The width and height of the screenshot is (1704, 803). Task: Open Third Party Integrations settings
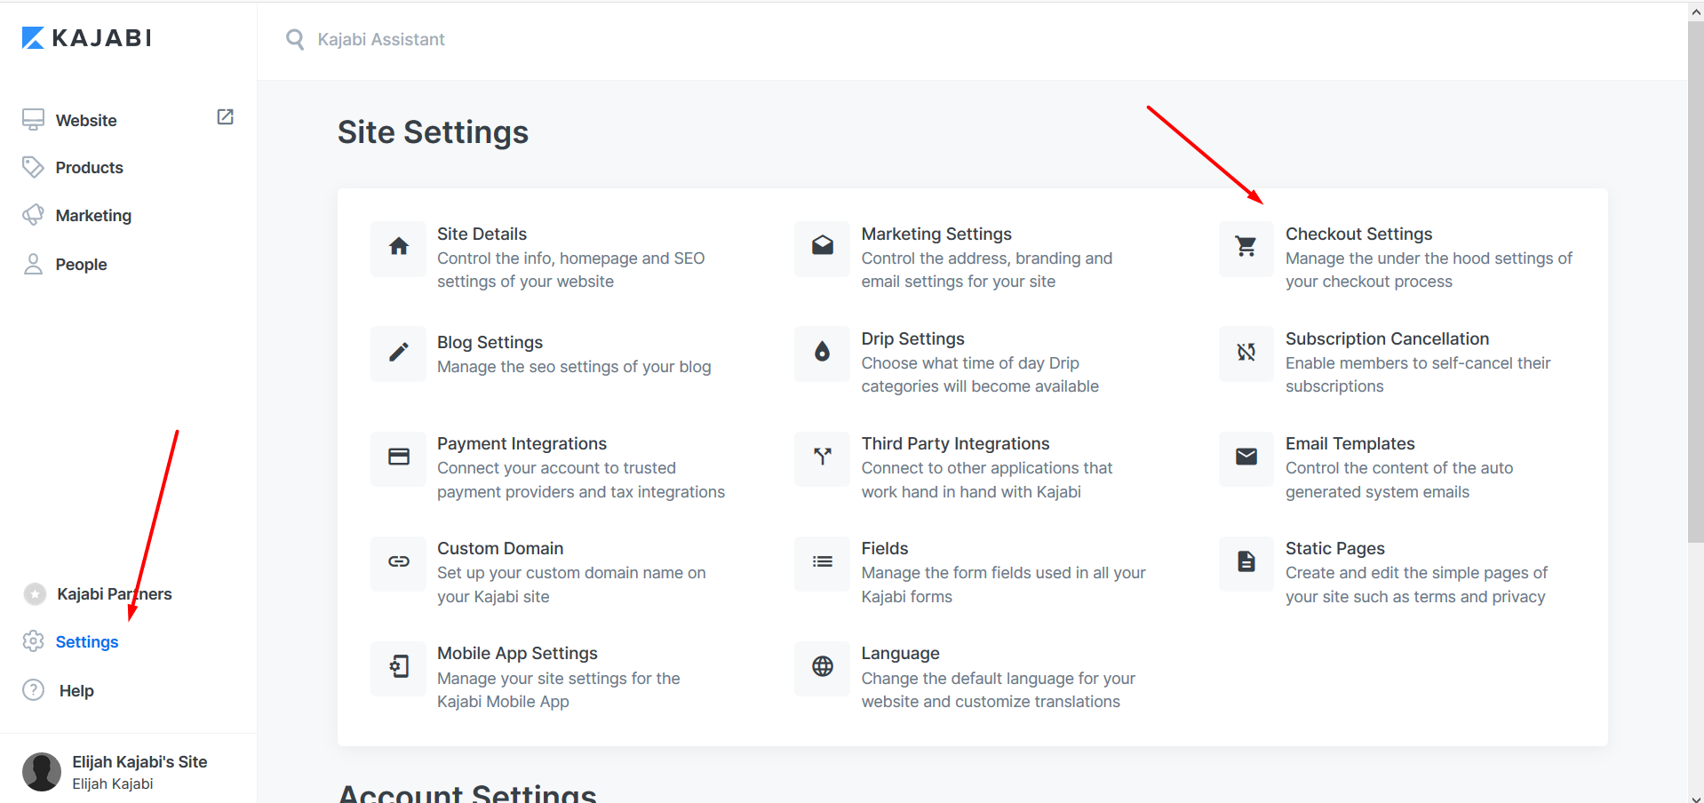[x=955, y=443]
